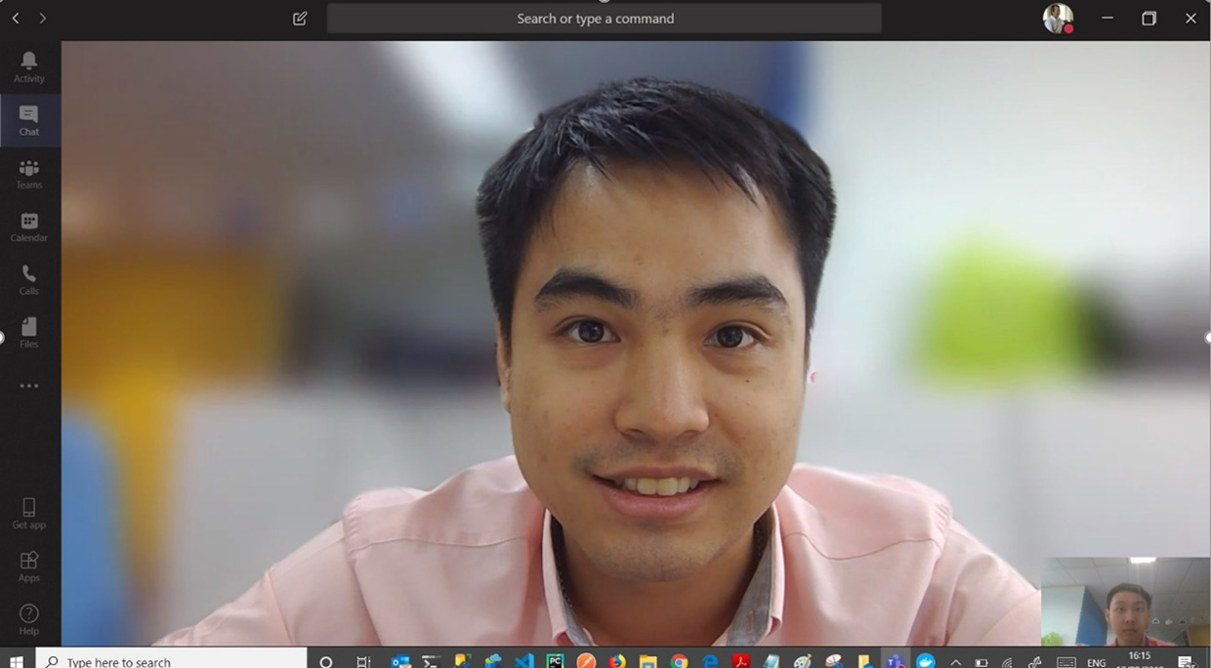Open Google Chrome from the taskbar

pyautogui.click(x=679, y=661)
